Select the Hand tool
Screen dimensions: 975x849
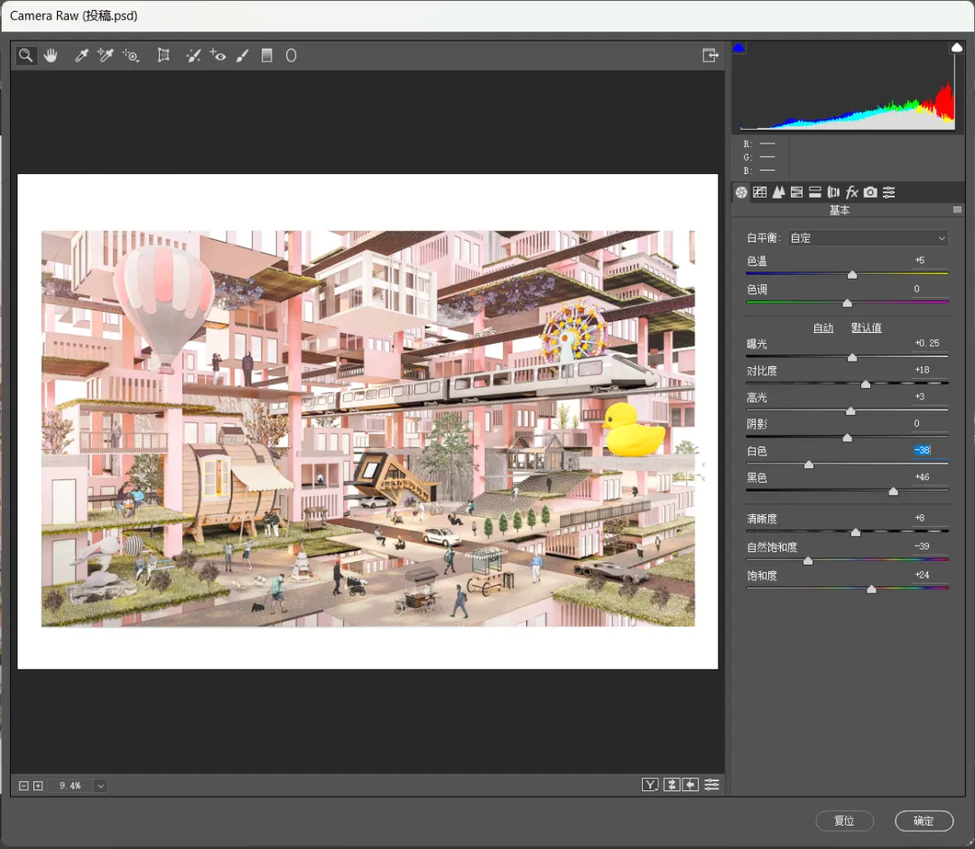click(x=51, y=55)
